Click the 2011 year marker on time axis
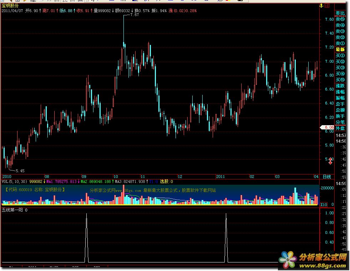Screen dimensions: 350x271 click(x=220, y=177)
